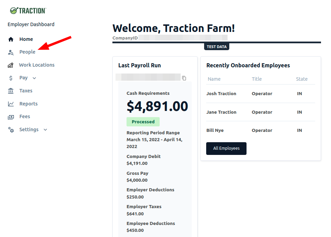Screen dimensions: 331x237
Task: Expand the Pay submenu chevron
Action: [x=34, y=78]
